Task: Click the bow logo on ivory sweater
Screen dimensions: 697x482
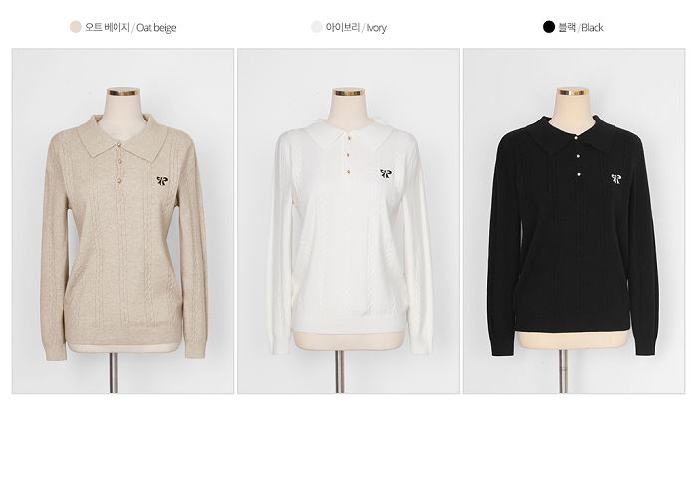Action: tap(386, 173)
